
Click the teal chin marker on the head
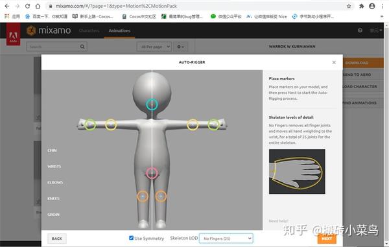pyautogui.click(x=152, y=104)
